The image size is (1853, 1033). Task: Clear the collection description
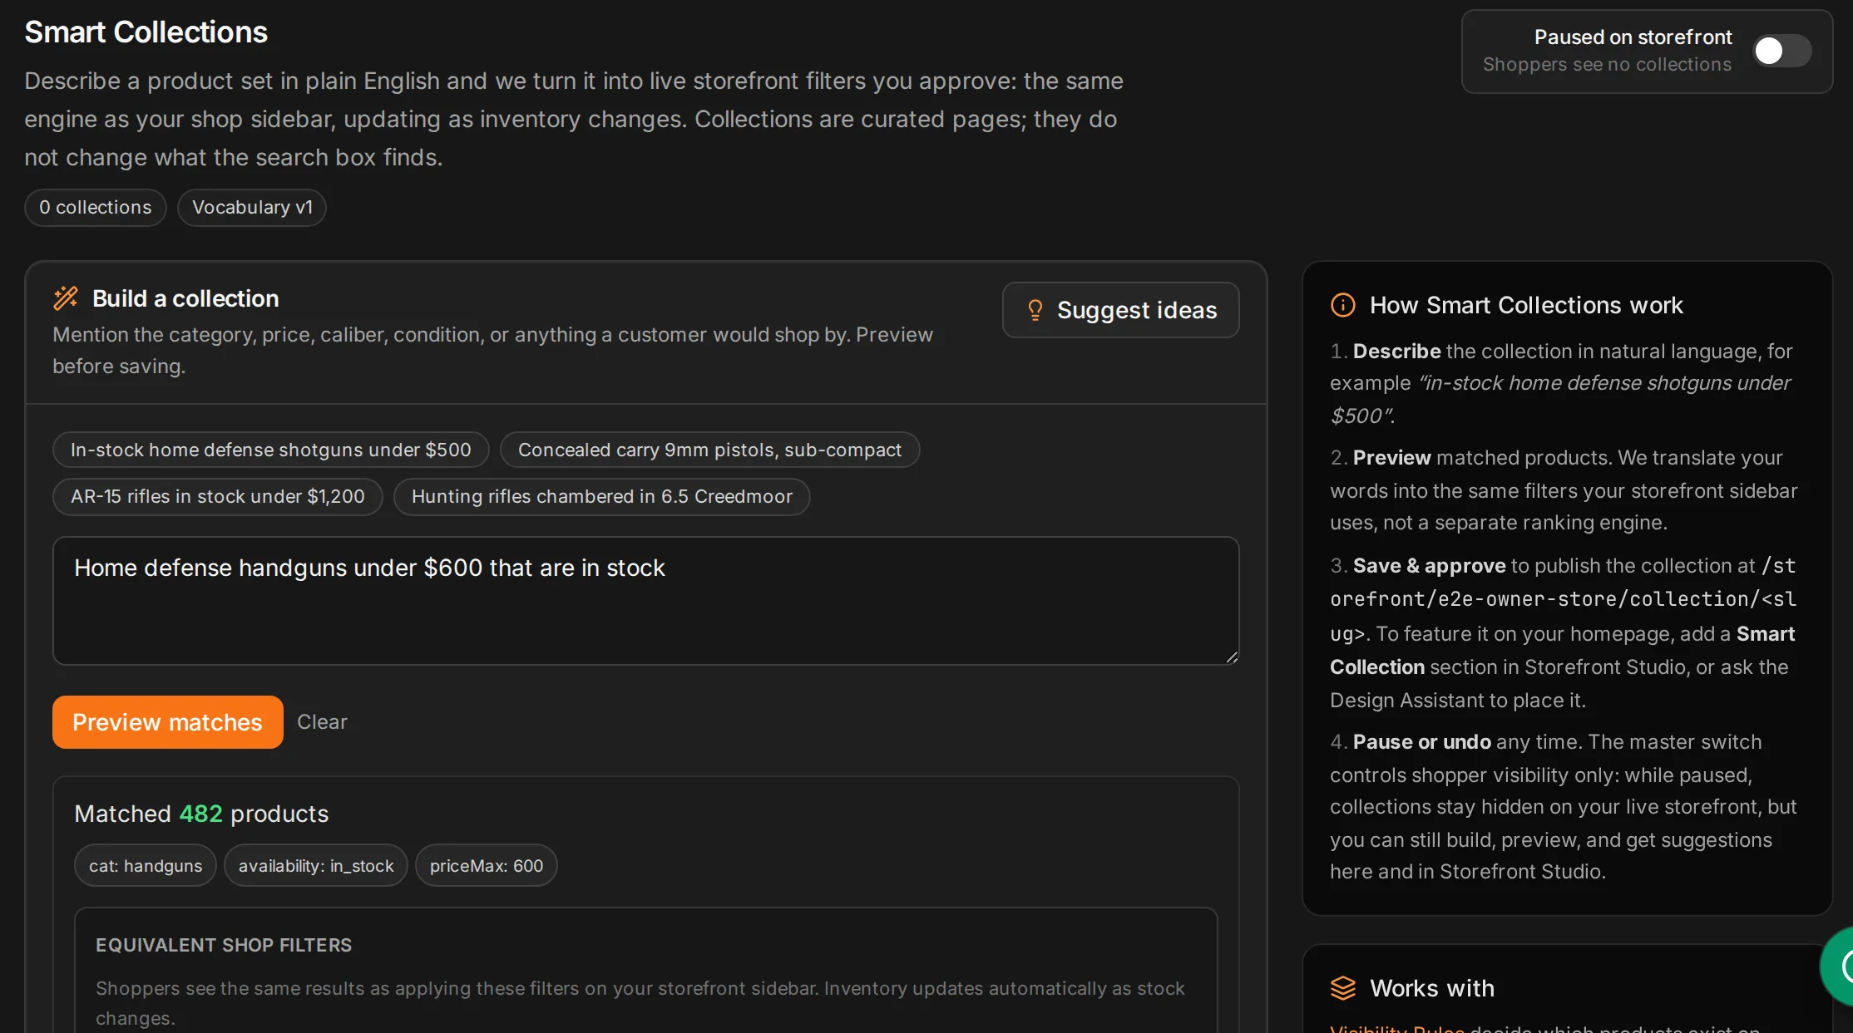[322, 722]
